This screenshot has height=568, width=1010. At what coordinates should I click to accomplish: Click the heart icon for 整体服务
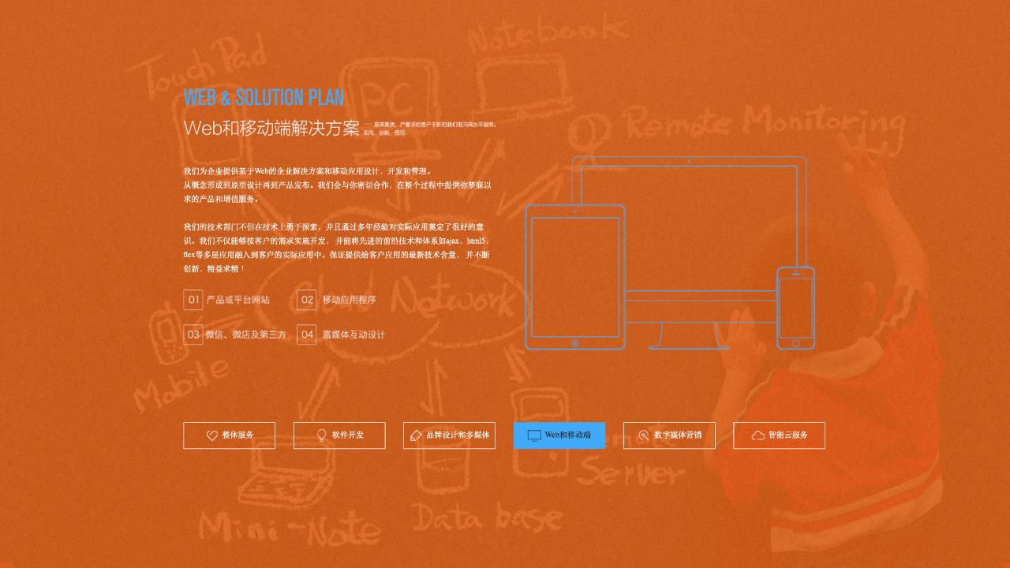click(211, 435)
